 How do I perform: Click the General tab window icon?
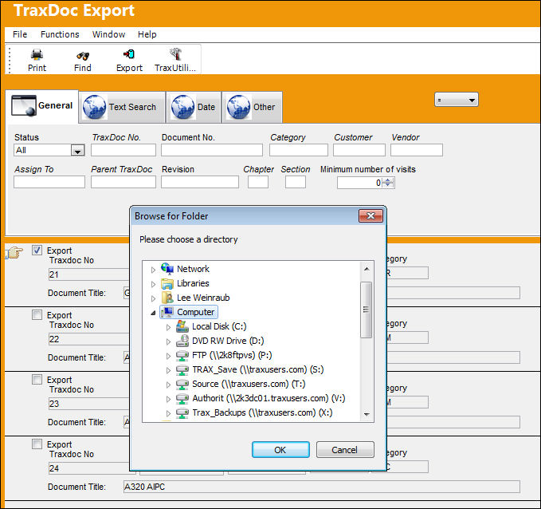pyautogui.click(x=23, y=105)
